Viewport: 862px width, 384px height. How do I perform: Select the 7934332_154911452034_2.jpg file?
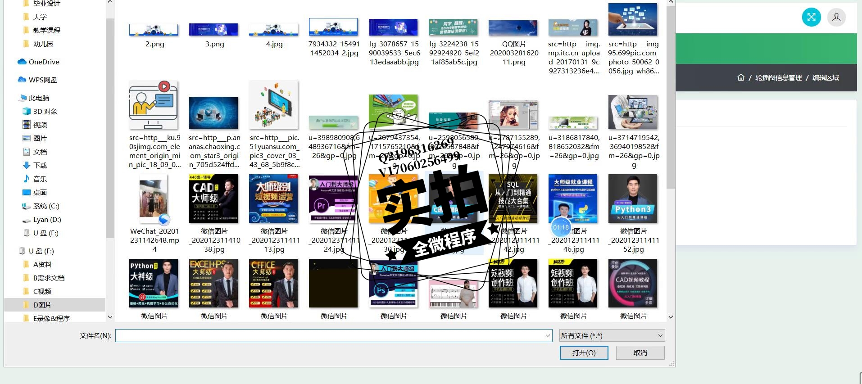coord(334,27)
